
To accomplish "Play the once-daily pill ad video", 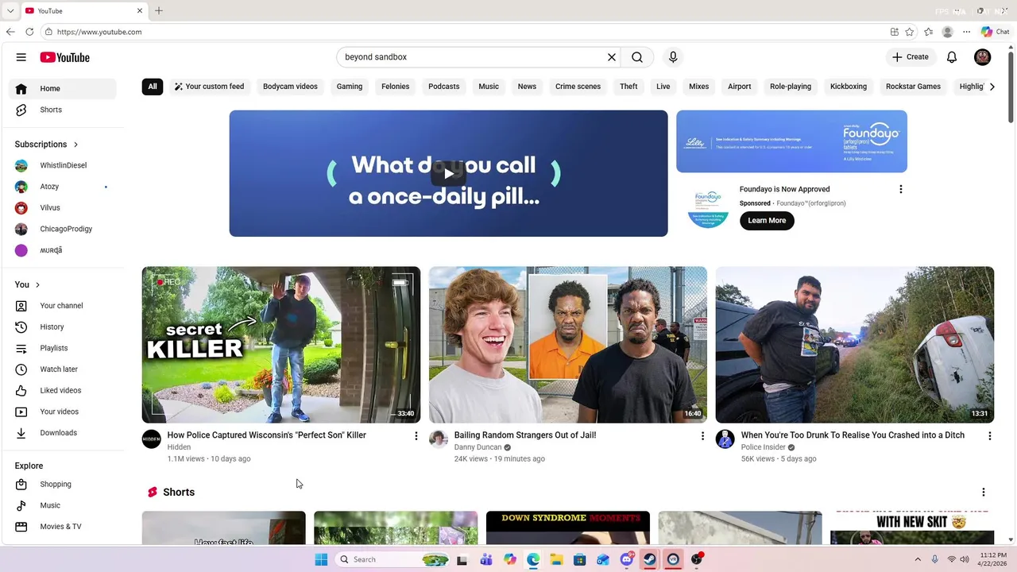I will point(448,173).
